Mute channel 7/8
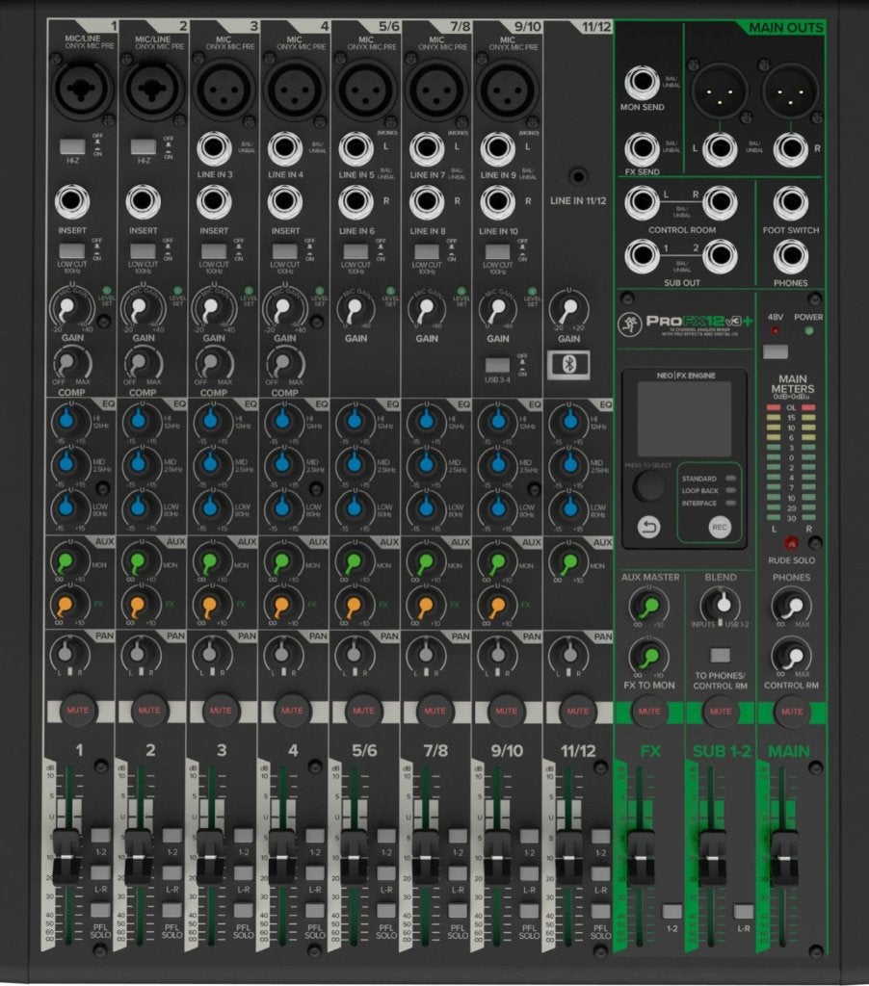 click(434, 711)
